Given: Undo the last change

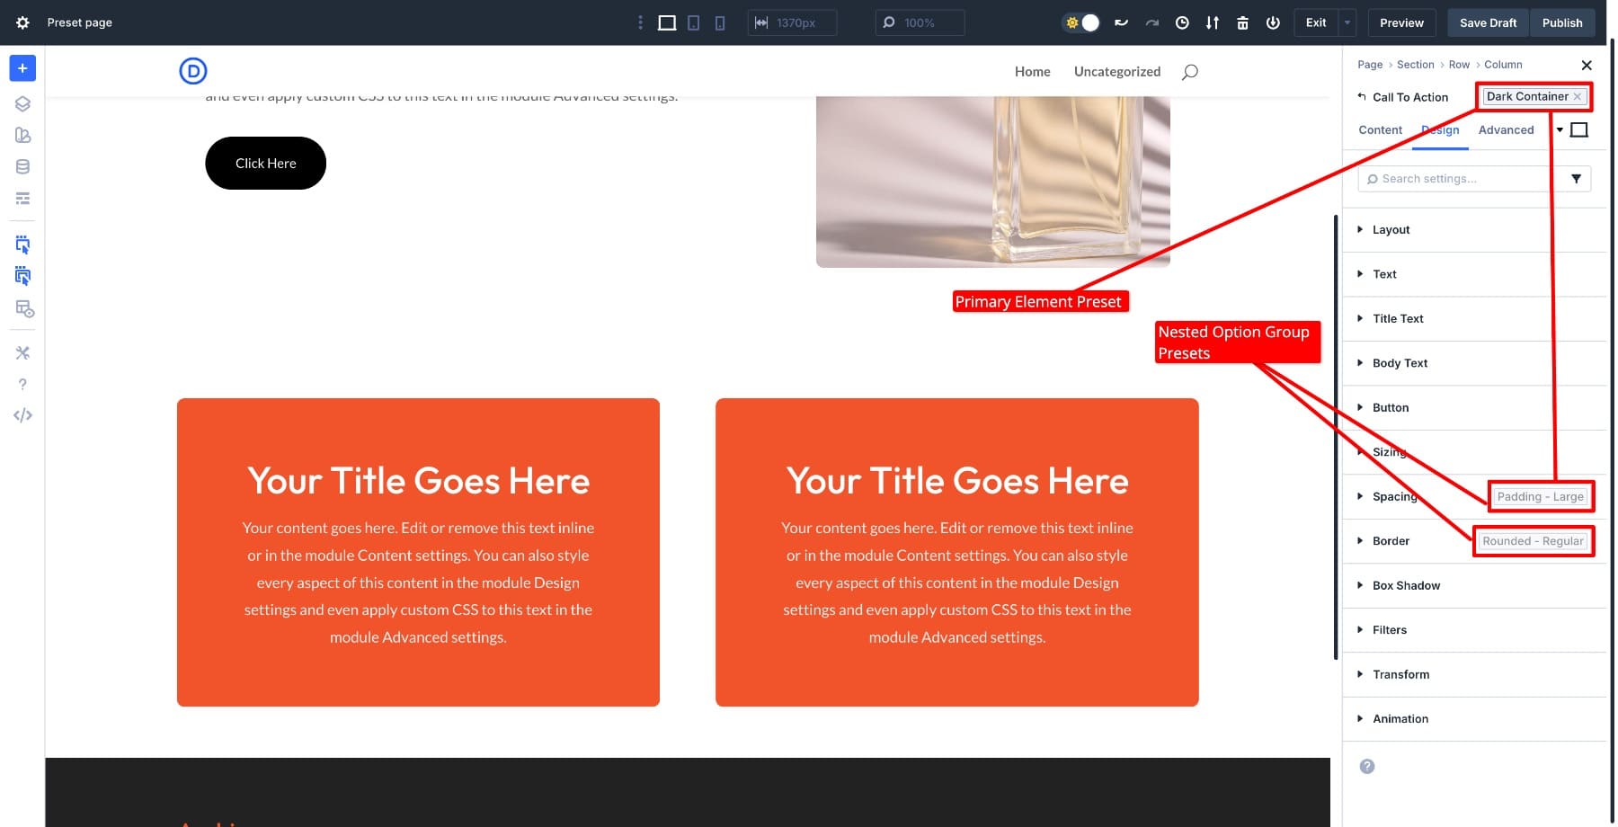Looking at the screenshot, I should 1121,22.
